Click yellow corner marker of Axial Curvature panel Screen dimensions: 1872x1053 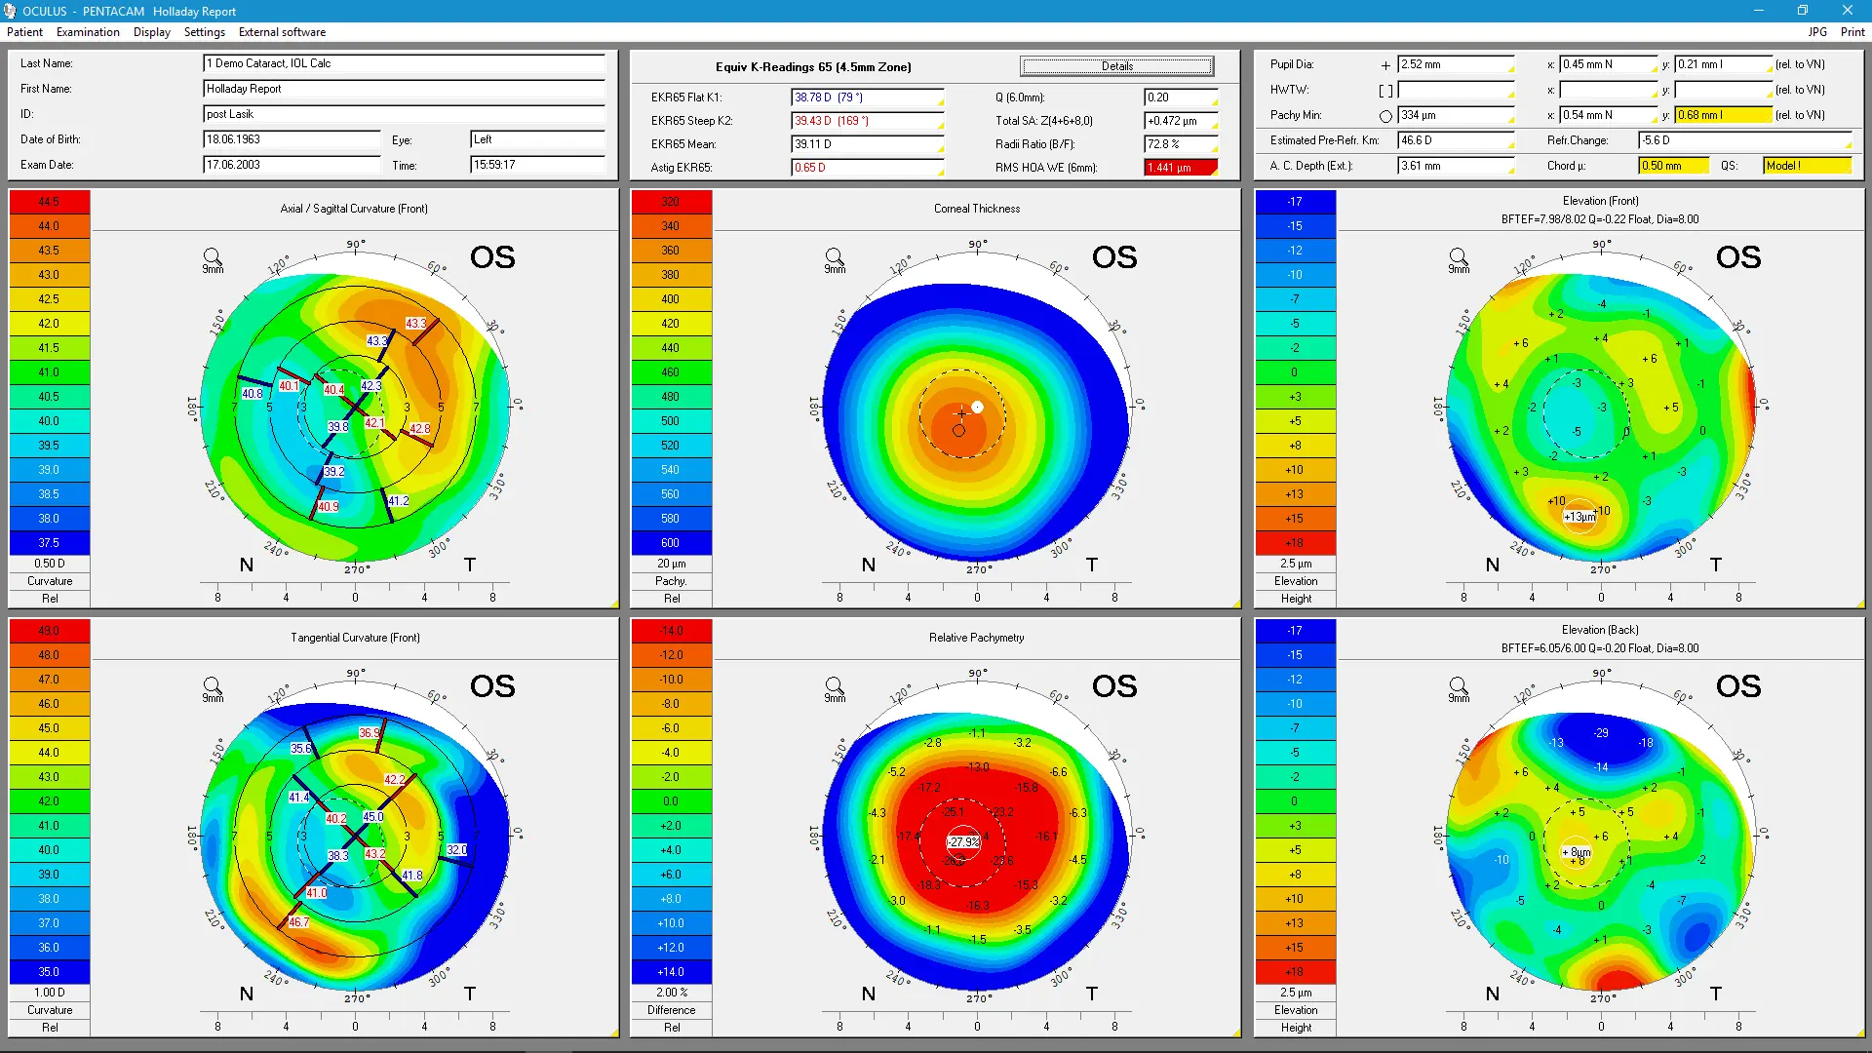pos(614,604)
